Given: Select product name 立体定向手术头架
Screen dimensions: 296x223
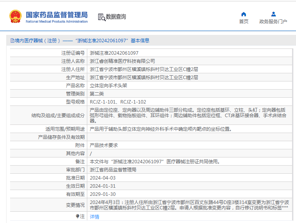Looking at the screenshot, I should 108,85.
